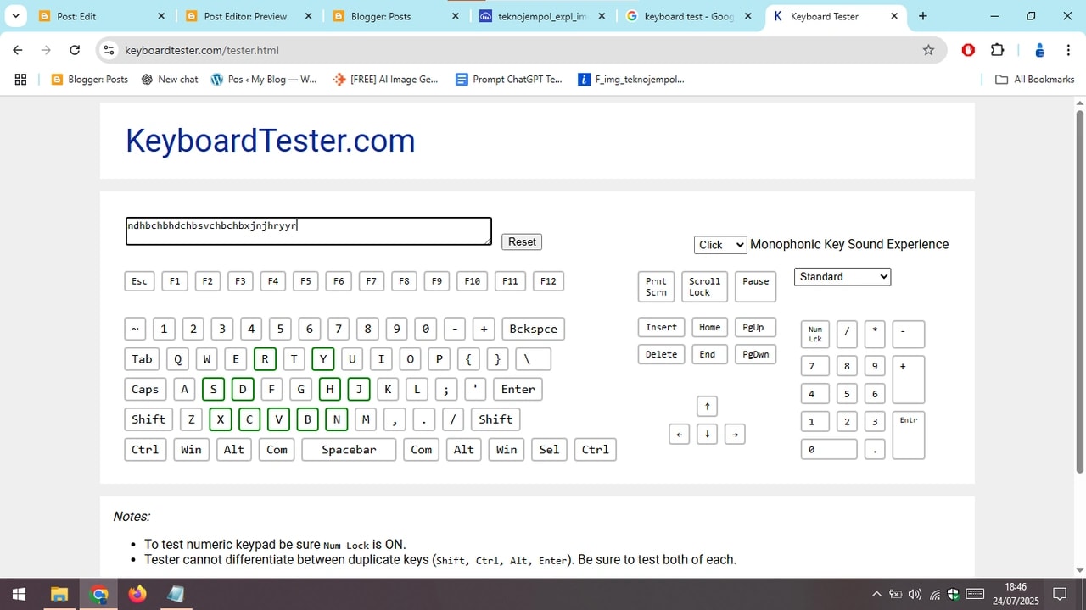Click the Num Lck key on the keypad
Viewport: 1086px width, 610px height.
coord(815,334)
